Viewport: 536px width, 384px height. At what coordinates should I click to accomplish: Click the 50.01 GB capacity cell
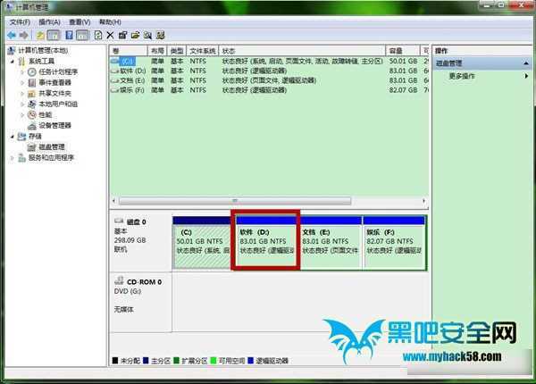(x=403, y=61)
